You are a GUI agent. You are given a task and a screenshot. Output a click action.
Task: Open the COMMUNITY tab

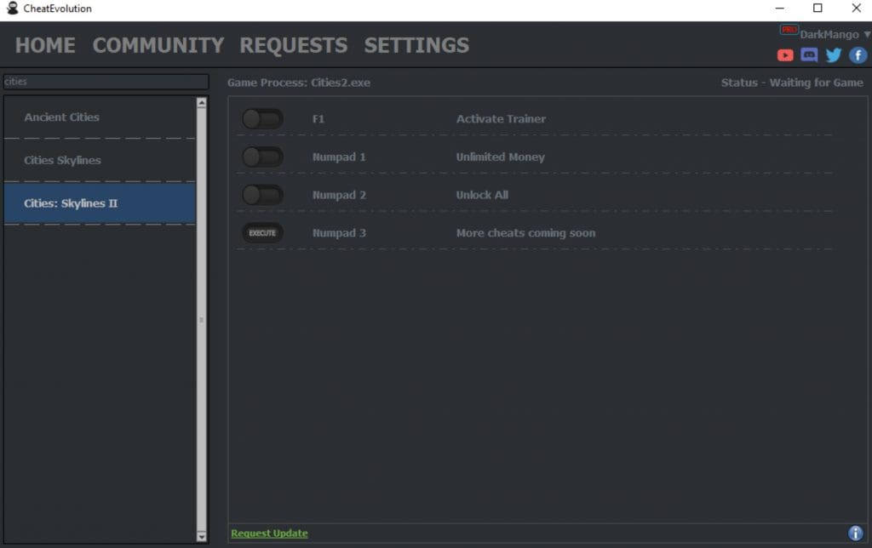pos(158,45)
